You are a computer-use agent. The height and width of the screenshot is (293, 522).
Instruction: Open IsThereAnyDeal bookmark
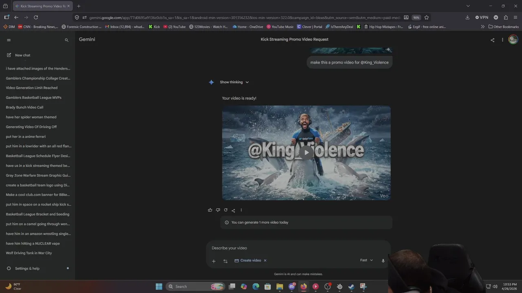tap(339, 27)
